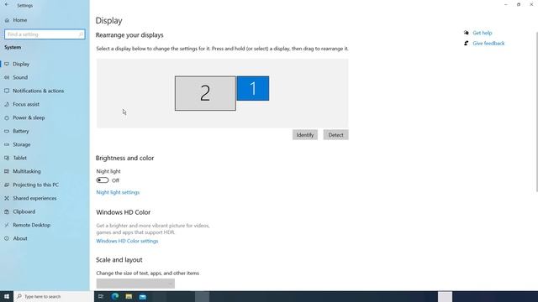Open Mail app from taskbar

click(x=143, y=296)
